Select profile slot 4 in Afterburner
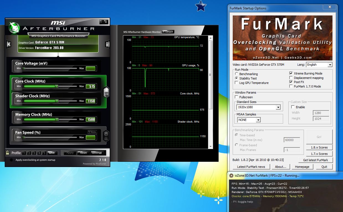The height and width of the screenshot is (212, 343). click(x=39, y=153)
